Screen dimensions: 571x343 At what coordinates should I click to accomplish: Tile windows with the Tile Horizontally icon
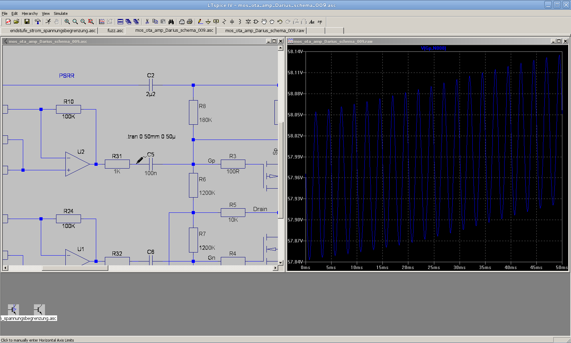pyautogui.click(x=120, y=21)
